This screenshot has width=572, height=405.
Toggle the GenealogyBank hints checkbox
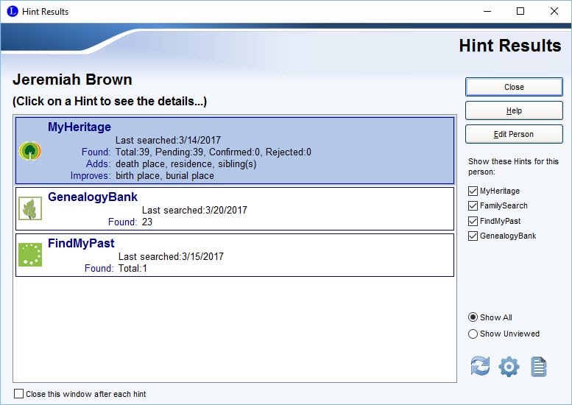[x=473, y=236]
